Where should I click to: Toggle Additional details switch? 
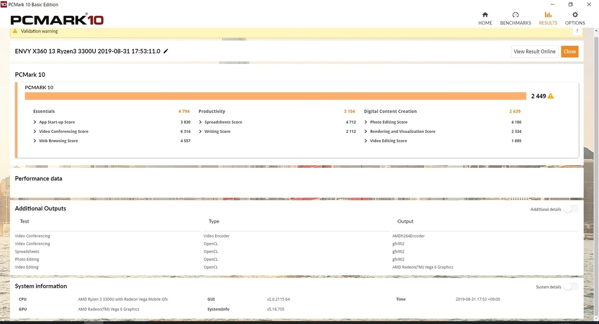(x=571, y=209)
